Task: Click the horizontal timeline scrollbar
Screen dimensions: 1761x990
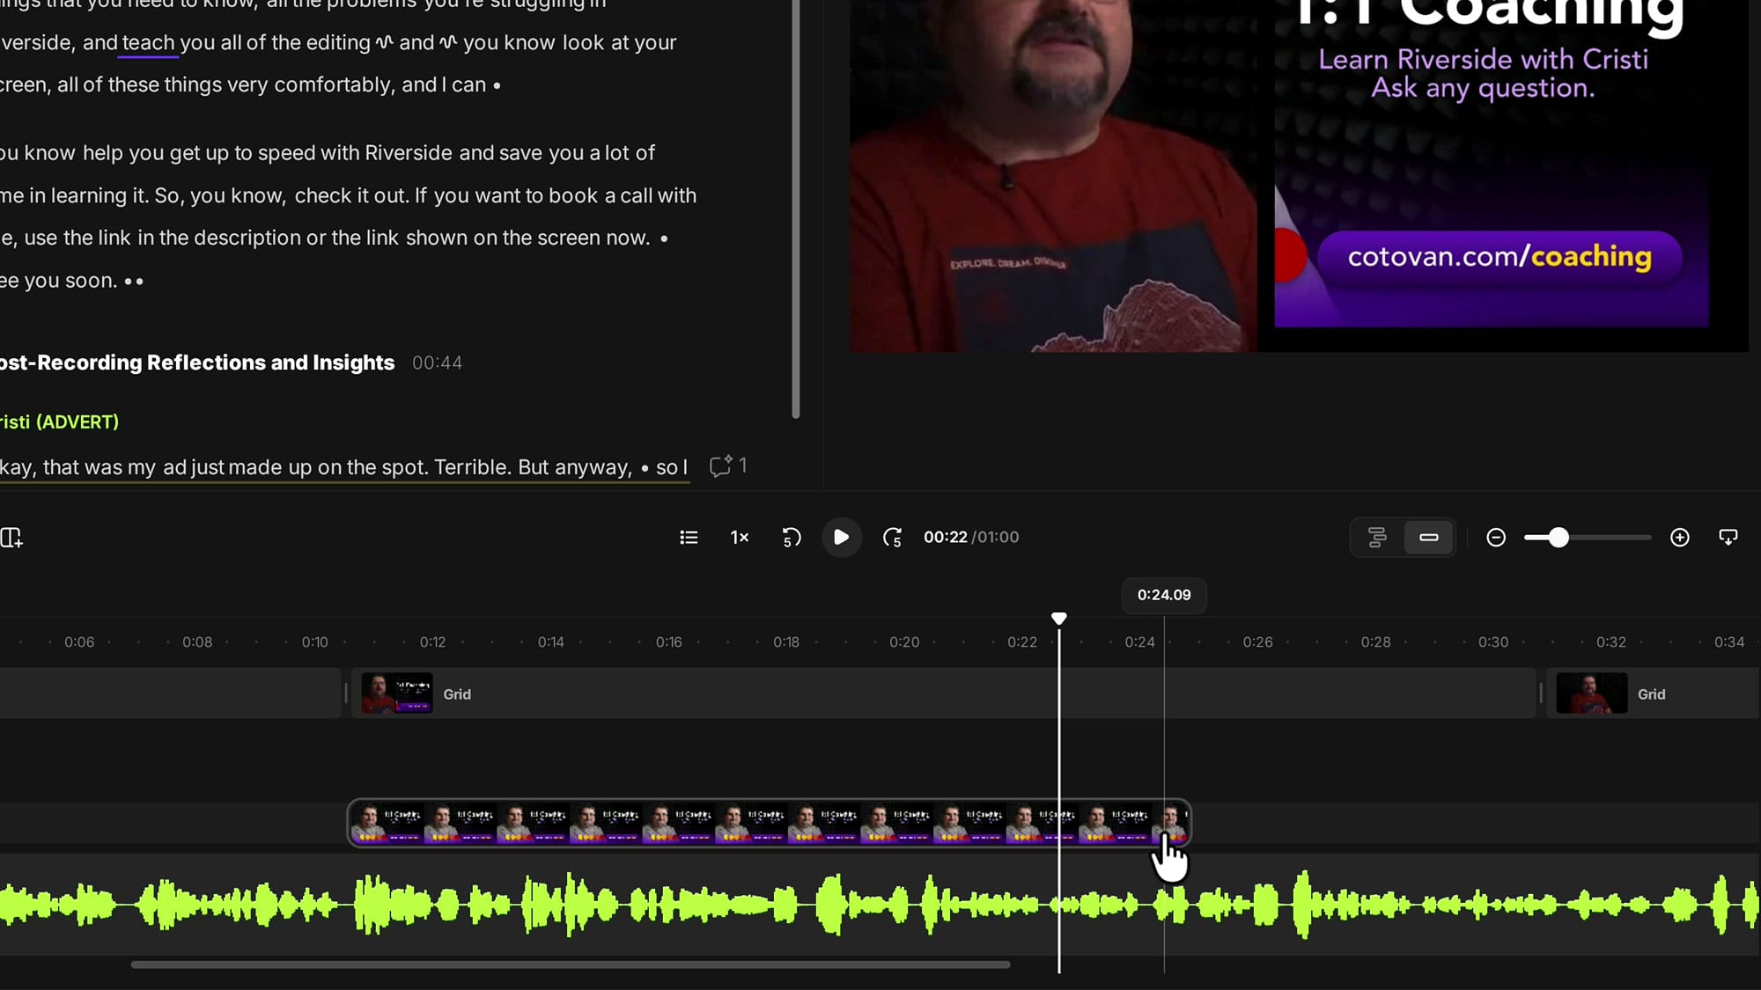Action: coord(571,964)
